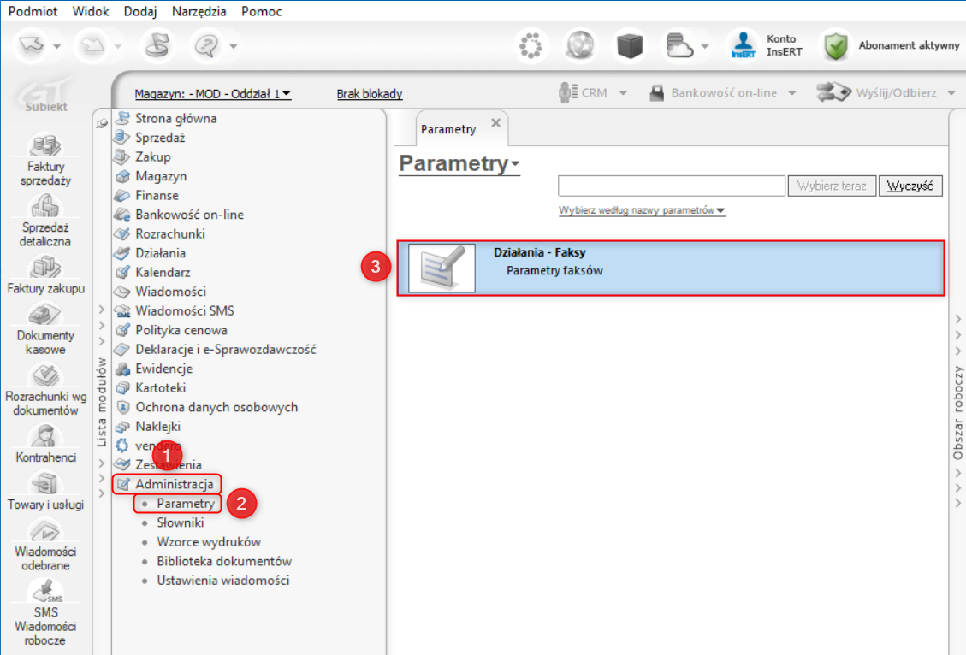The height and width of the screenshot is (655, 966).
Task: Select Ustawienia wiadomości under Administracja
Action: (x=223, y=580)
